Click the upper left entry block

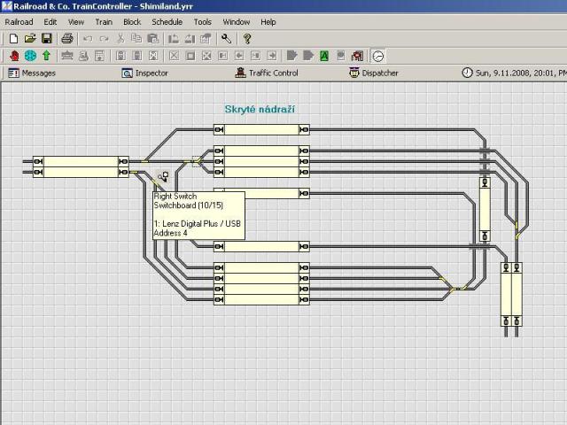(81, 161)
